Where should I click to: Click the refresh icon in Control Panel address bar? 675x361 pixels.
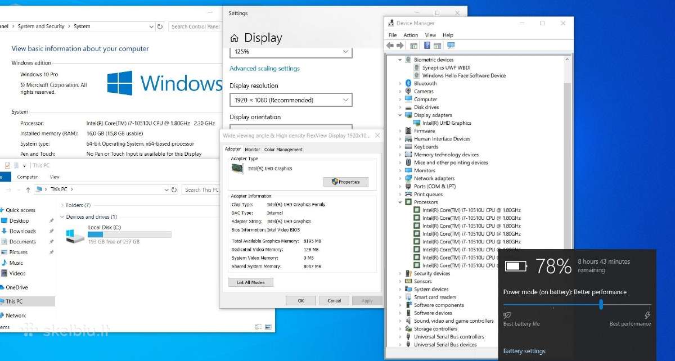[160, 26]
